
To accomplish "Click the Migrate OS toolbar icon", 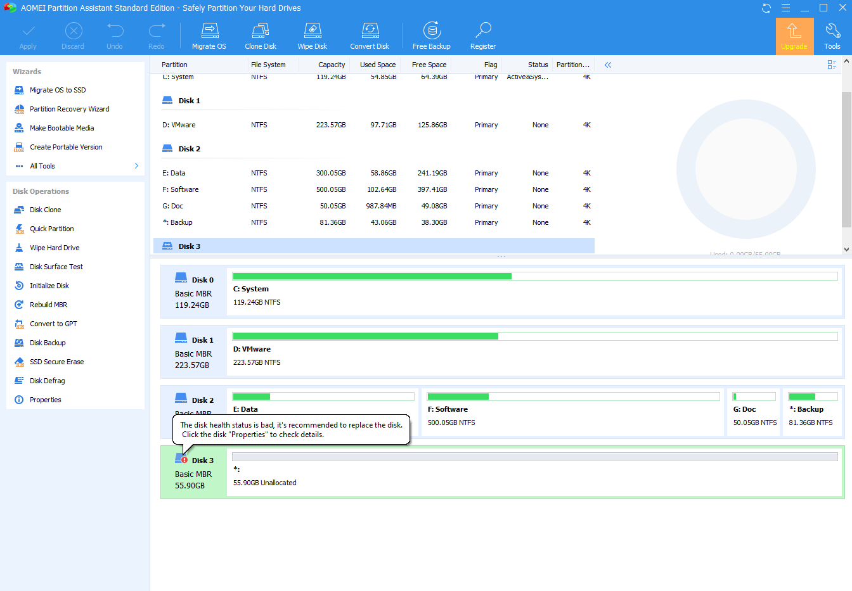I will [x=209, y=30].
